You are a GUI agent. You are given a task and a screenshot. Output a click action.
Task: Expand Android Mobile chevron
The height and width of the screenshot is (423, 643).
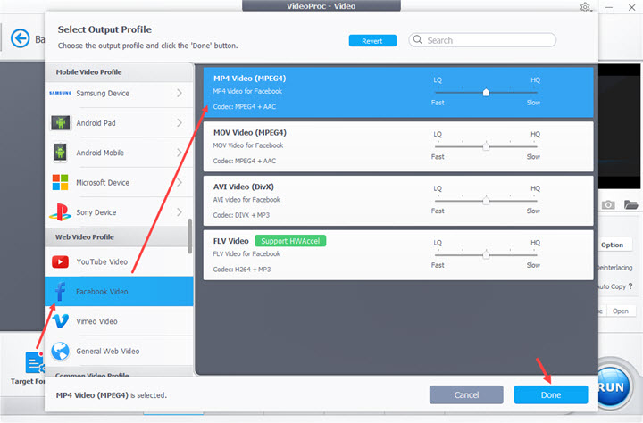point(180,153)
